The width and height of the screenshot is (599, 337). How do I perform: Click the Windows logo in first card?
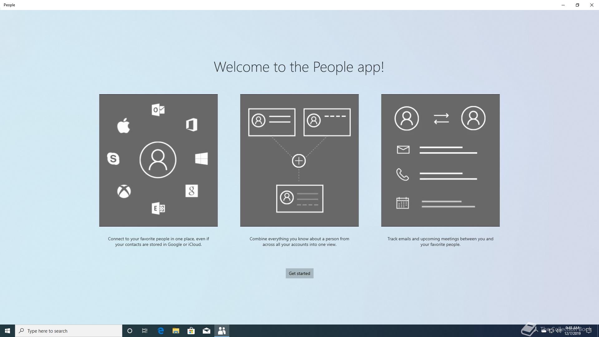(202, 159)
